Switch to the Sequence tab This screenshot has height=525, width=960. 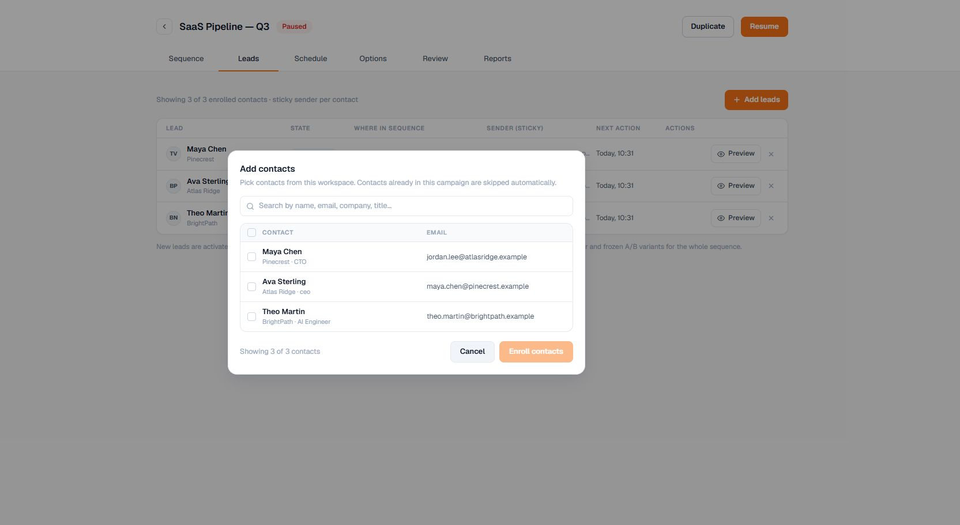pos(186,59)
